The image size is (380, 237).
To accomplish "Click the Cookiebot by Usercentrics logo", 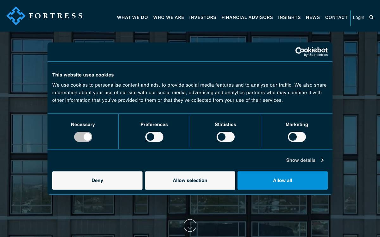I will pyautogui.click(x=311, y=52).
